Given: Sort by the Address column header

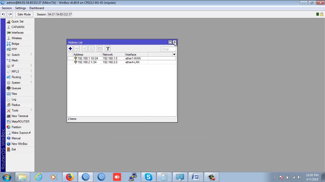Looking at the screenshot, I should click(88, 55).
